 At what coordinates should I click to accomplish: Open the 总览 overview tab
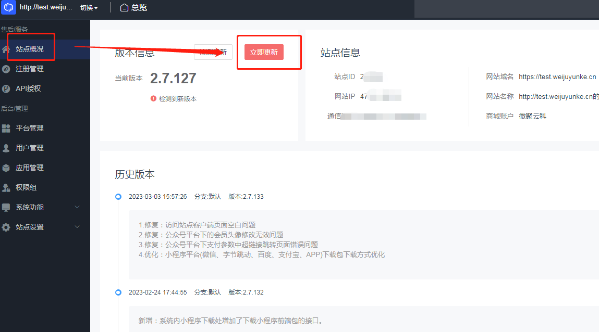coord(133,8)
